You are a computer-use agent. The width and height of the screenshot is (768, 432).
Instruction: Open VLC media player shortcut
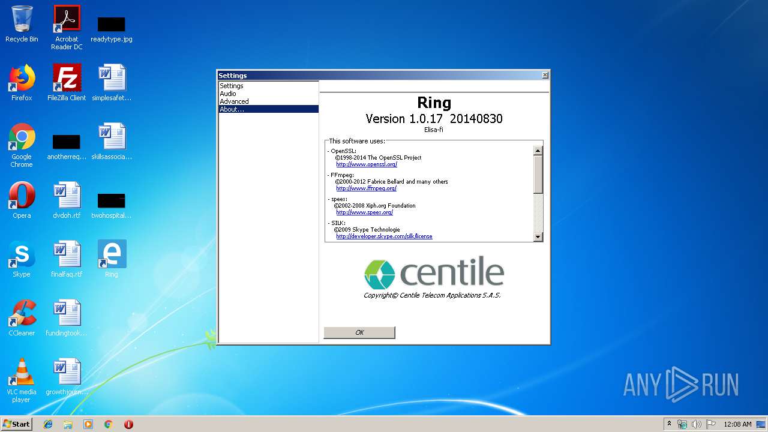coord(22,380)
